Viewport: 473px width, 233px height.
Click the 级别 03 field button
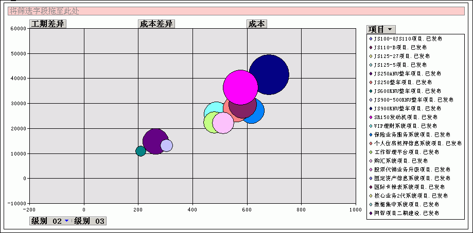[89, 221]
